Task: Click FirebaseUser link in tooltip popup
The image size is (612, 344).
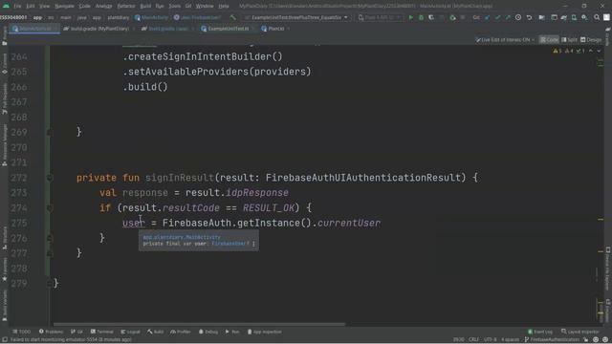Action: point(230,244)
